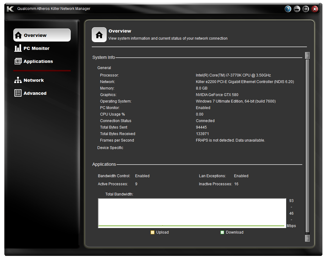Click the Killer K logo icon
The width and height of the screenshot is (328, 259).
coord(10,9)
